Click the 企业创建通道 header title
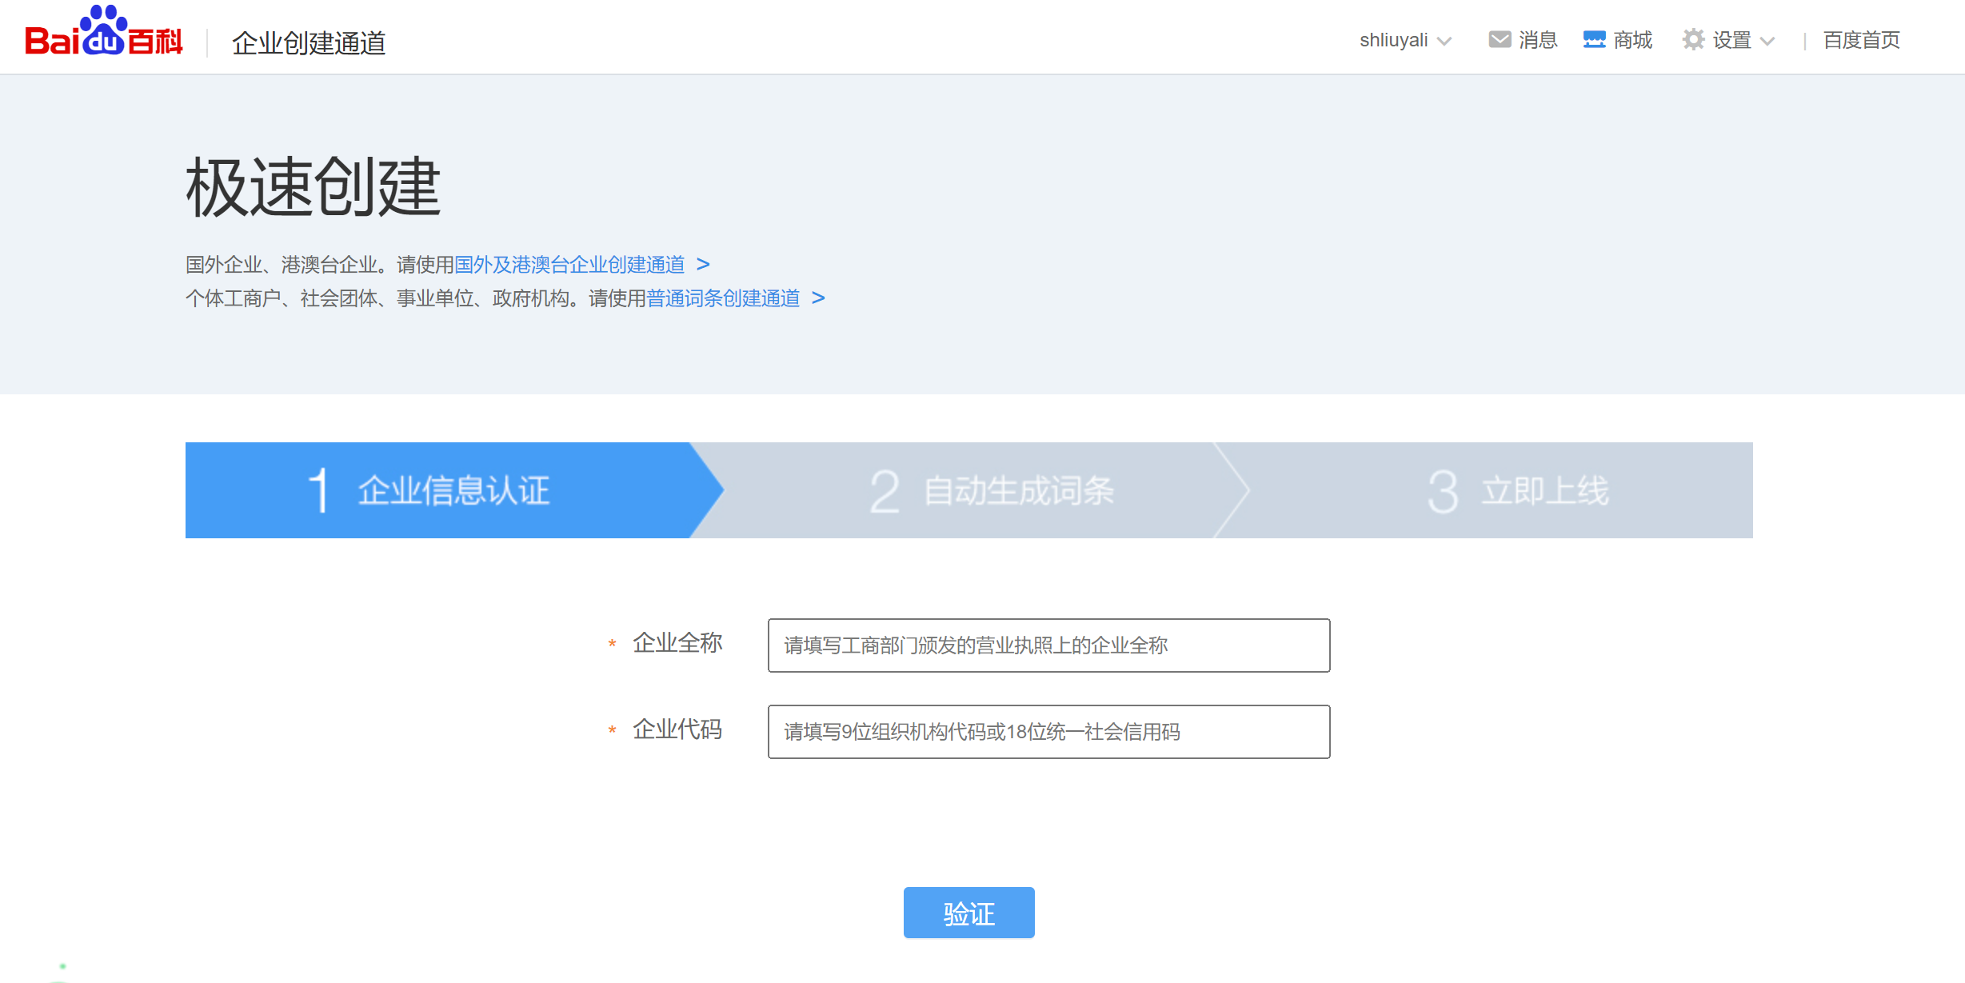Viewport: 1965px width, 983px height. 309,42
